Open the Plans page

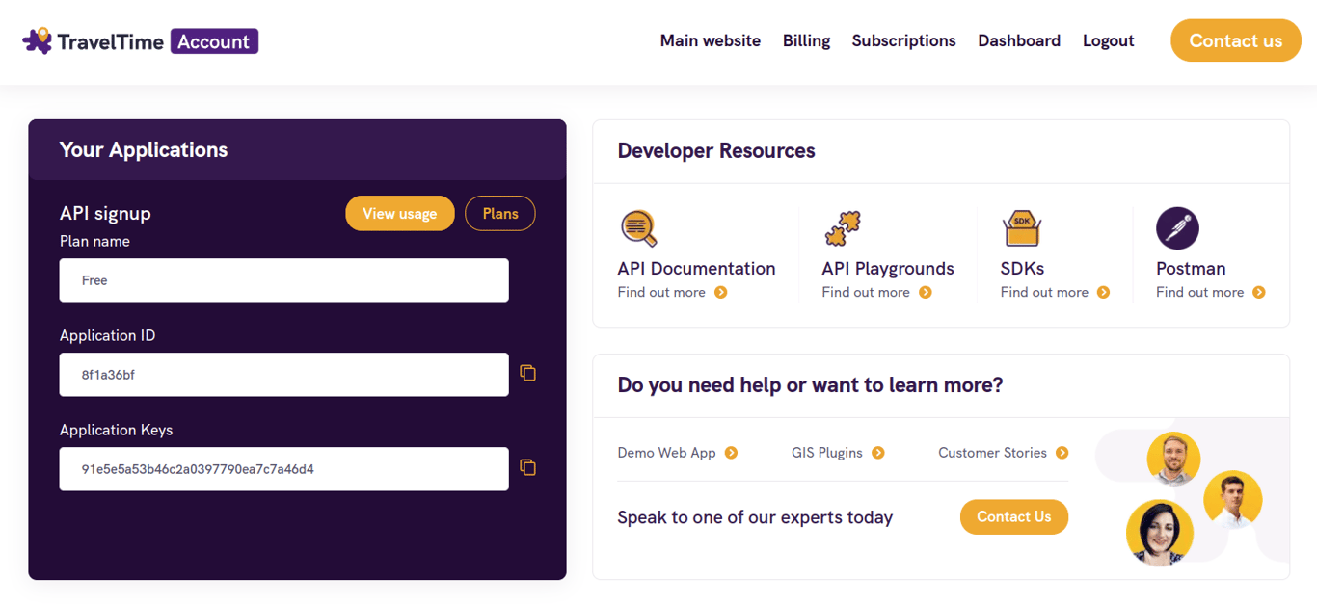[x=500, y=213]
